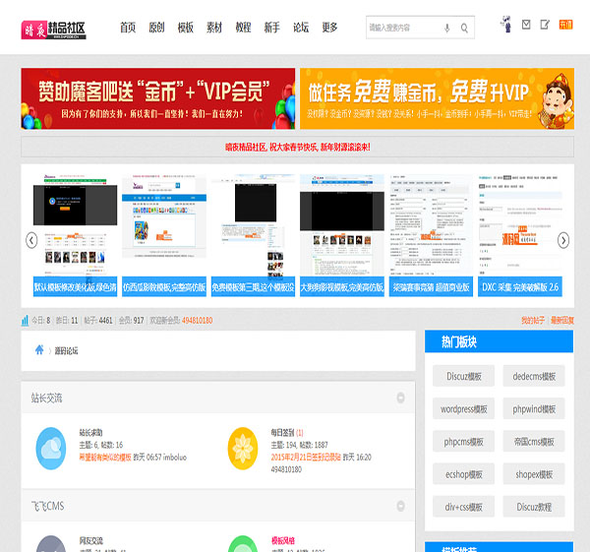
Task: Click the yellow flower 每日签到 icon
Action: pyautogui.click(x=243, y=449)
